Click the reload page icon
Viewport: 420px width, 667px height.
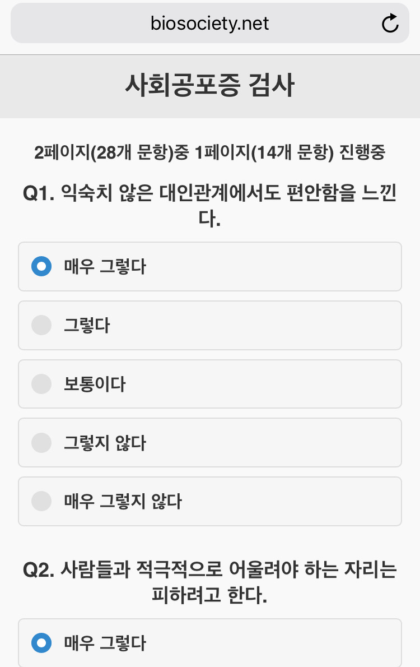[390, 23]
